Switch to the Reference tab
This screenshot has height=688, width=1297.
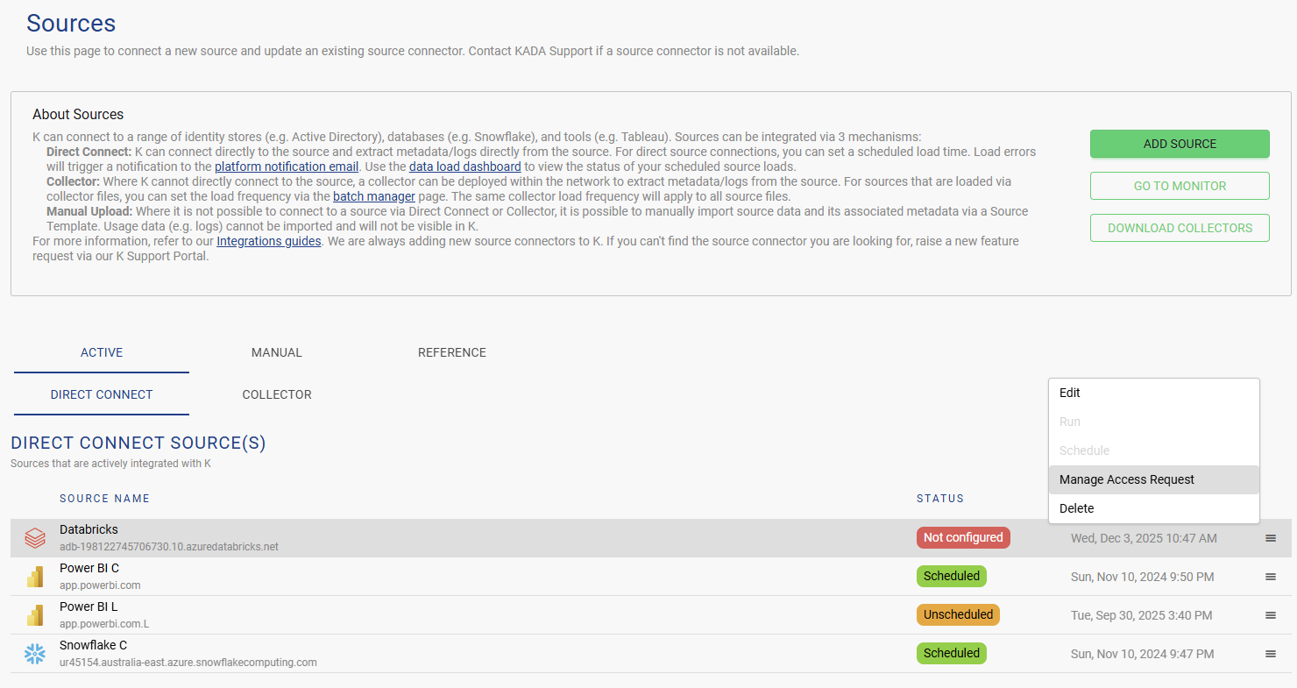(x=451, y=352)
